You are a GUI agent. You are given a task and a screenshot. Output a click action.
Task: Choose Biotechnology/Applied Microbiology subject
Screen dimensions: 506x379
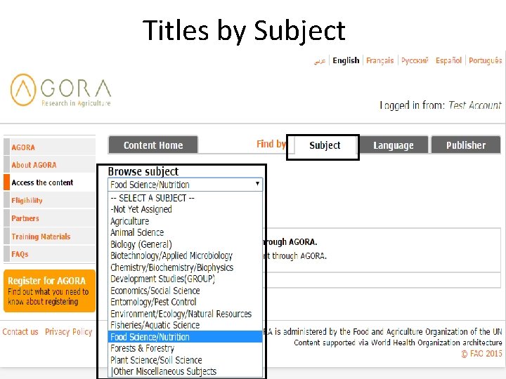(186, 256)
